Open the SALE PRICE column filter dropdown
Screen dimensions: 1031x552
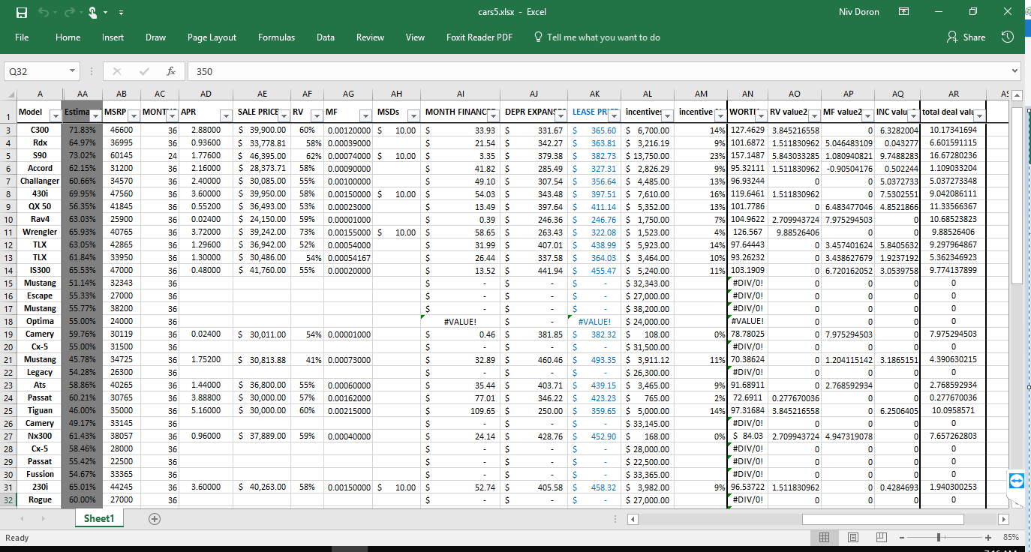pos(284,115)
